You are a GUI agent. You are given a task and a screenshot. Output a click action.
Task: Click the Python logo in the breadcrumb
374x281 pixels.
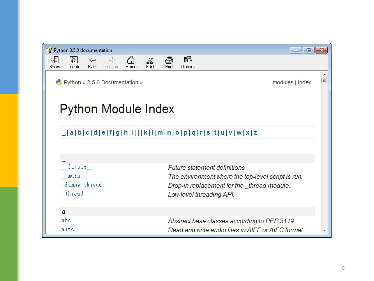coord(59,82)
